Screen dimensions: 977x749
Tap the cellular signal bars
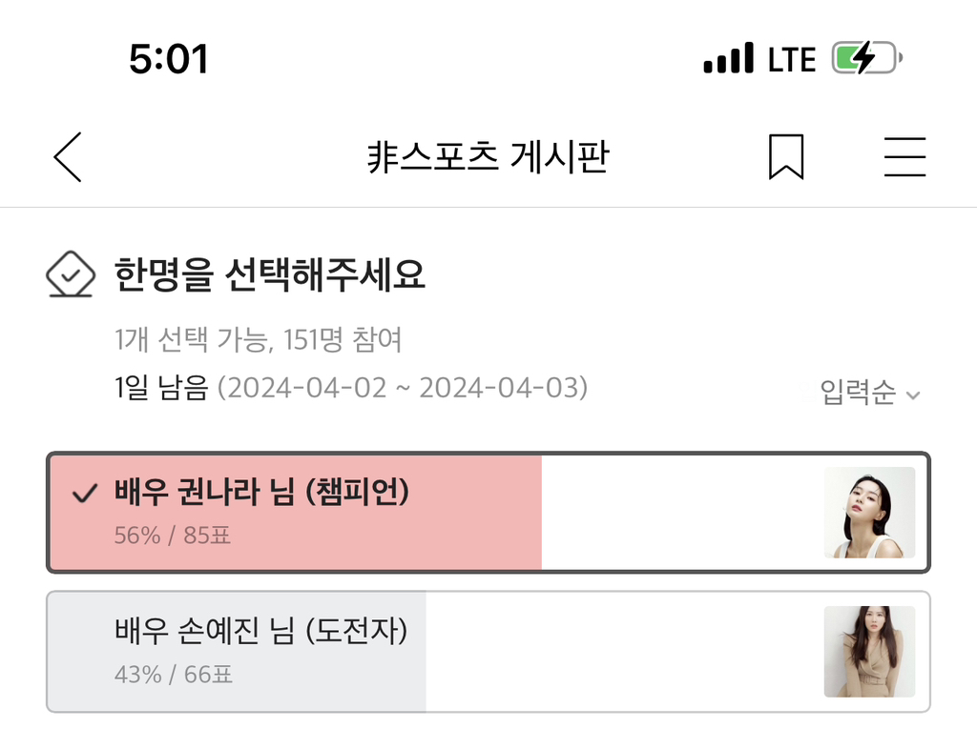tap(728, 58)
